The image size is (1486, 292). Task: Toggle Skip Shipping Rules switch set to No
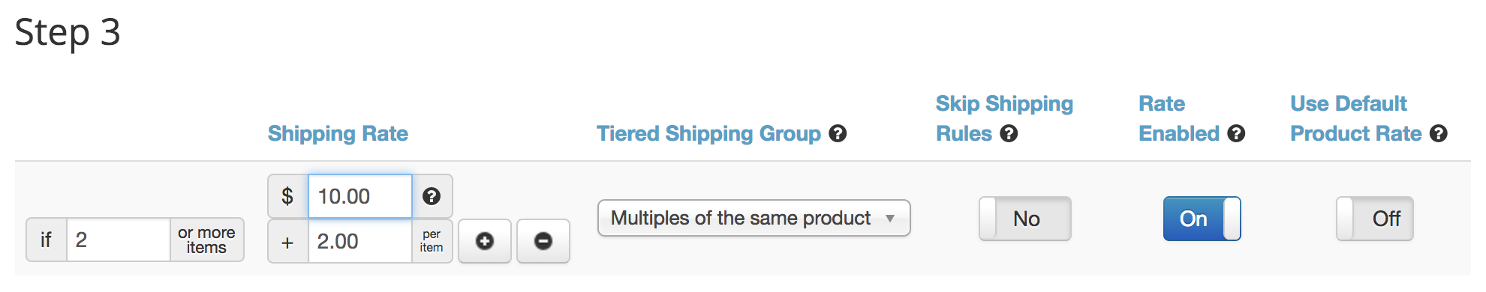[1025, 219]
